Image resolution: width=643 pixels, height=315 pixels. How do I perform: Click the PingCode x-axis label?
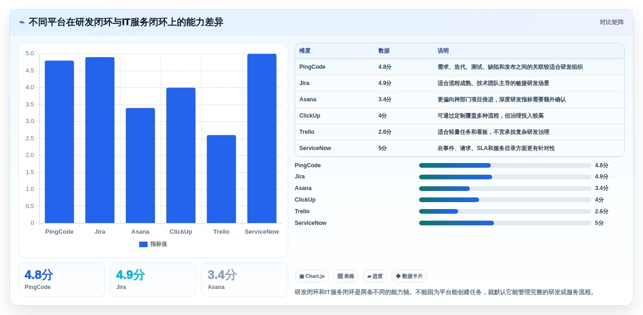(x=59, y=231)
